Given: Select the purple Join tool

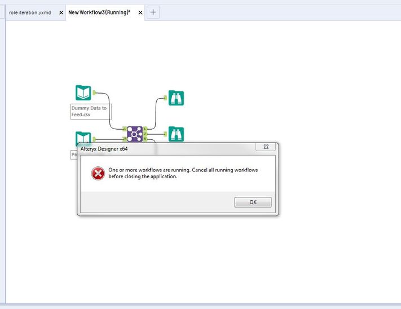Looking at the screenshot, I should tap(135, 134).
